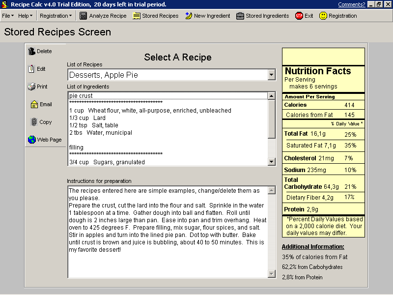The height and width of the screenshot is (295, 393).
Task: Click the Comments? link in the title bar
Action: click(x=351, y=4)
